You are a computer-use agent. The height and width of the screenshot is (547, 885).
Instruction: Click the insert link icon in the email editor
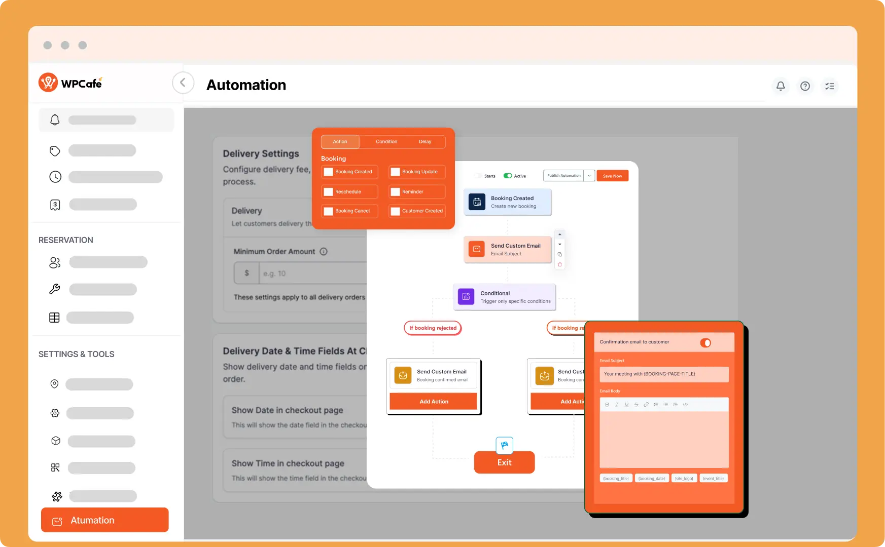tap(646, 405)
